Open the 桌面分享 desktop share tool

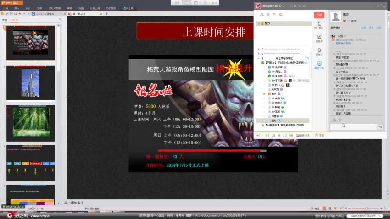click(x=319, y=66)
